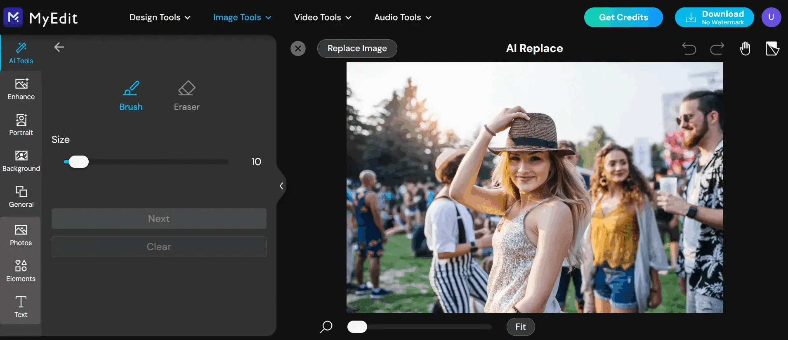This screenshot has height=340, width=788.
Task: Undo the last action
Action: coord(689,49)
